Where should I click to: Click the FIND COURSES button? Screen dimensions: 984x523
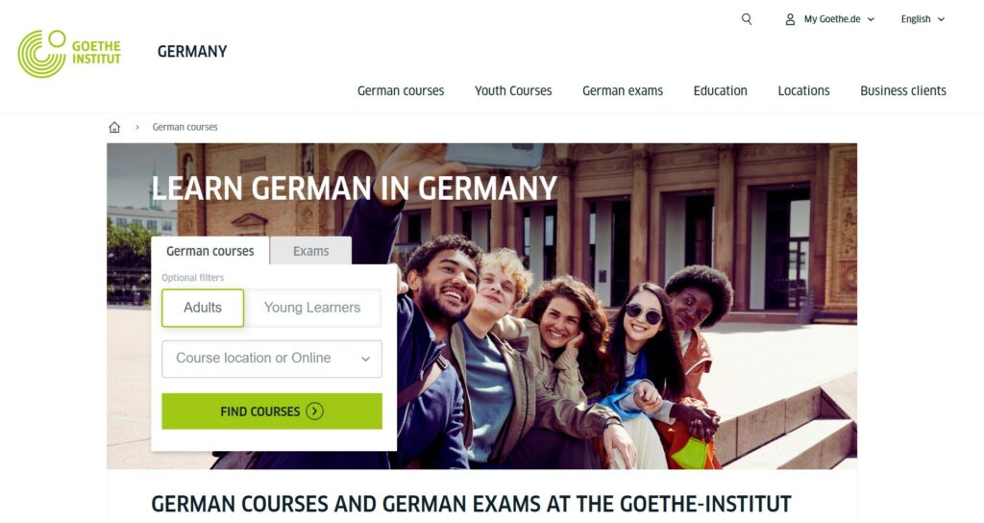272,411
